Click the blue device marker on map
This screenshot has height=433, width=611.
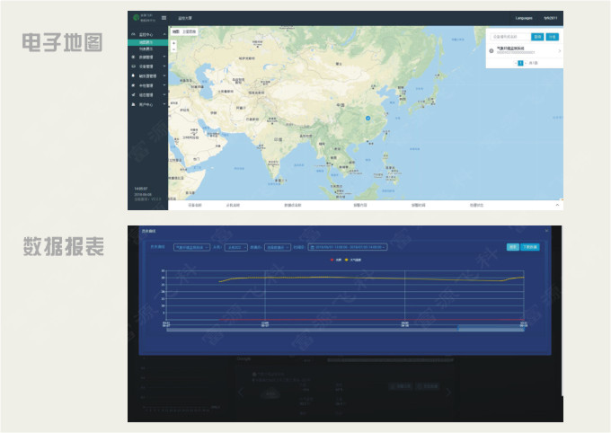(367, 117)
